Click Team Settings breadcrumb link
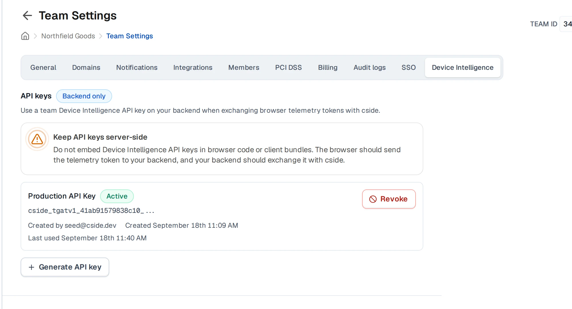This screenshot has width=572, height=309. [130, 36]
